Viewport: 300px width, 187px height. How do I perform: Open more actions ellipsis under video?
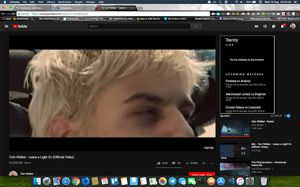(x=212, y=163)
